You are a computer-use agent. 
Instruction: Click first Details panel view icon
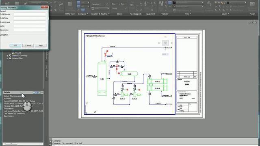[x=34, y=92]
